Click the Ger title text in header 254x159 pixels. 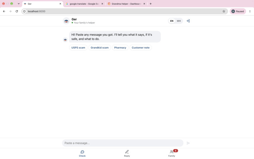click(x=74, y=19)
